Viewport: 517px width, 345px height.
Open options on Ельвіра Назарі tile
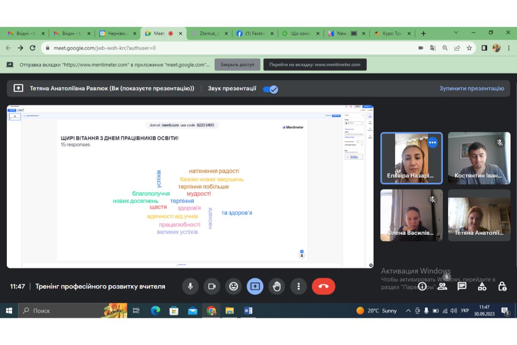pyautogui.click(x=432, y=142)
